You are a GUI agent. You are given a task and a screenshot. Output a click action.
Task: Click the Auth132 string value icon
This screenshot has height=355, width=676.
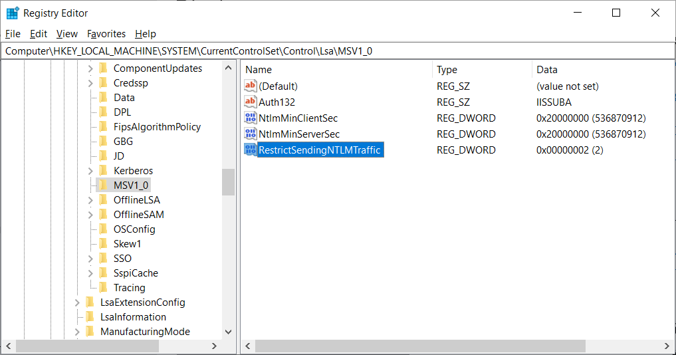(251, 102)
